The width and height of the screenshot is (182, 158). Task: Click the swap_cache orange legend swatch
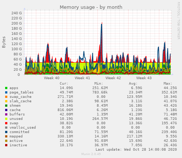point(6,97)
